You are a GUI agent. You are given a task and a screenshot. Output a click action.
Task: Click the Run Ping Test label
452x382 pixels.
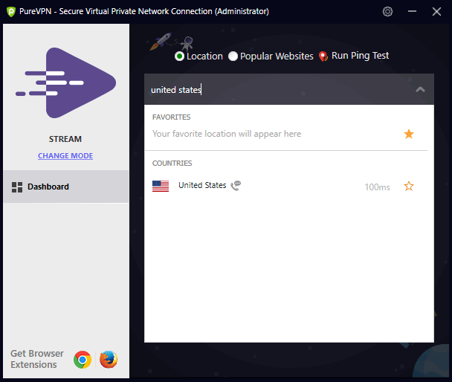(x=360, y=56)
